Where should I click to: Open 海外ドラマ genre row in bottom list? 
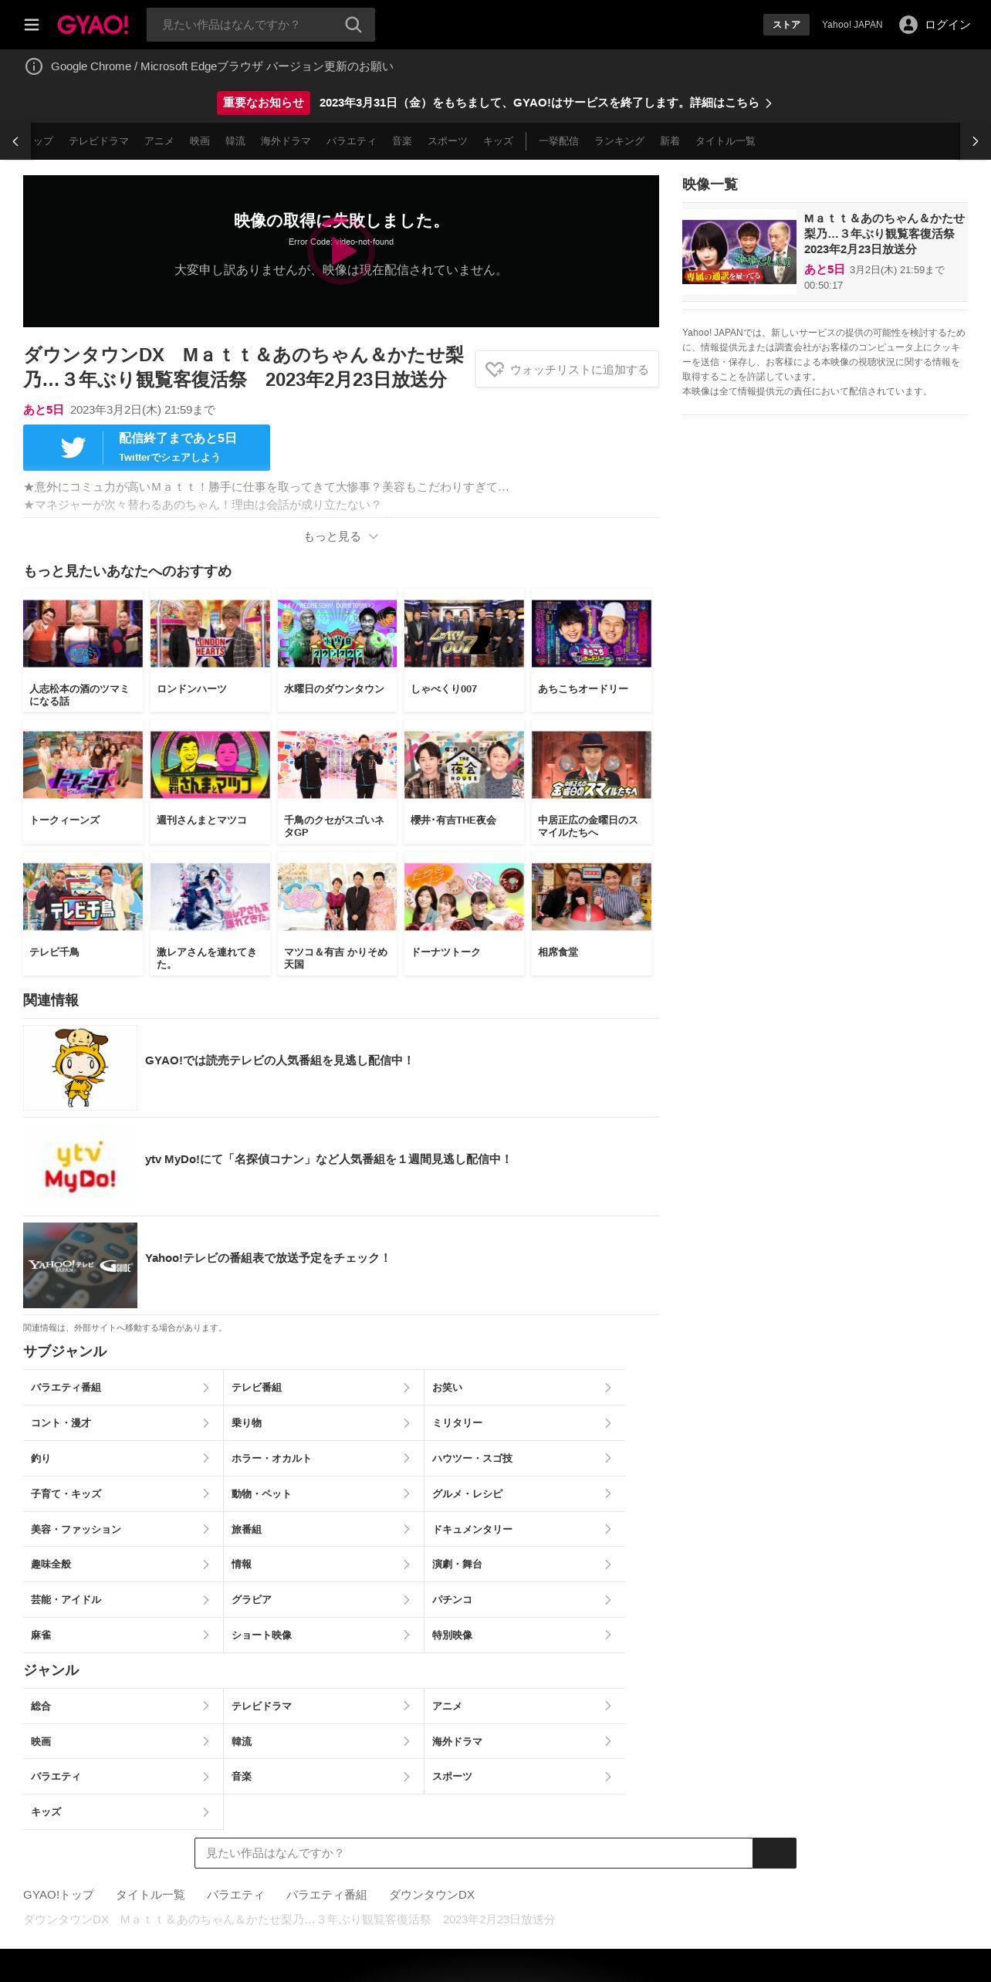525,1742
